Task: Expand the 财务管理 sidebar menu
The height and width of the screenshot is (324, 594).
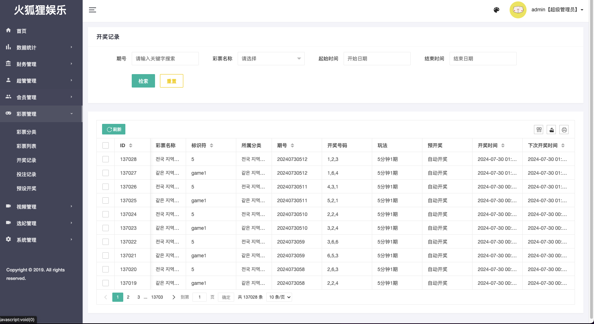Action: pos(41,64)
